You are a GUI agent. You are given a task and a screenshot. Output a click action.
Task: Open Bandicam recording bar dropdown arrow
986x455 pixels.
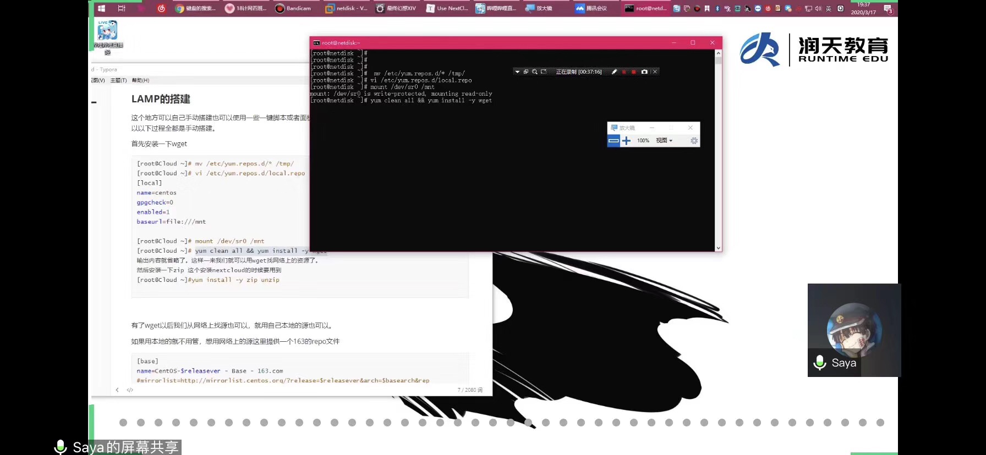[517, 72]
